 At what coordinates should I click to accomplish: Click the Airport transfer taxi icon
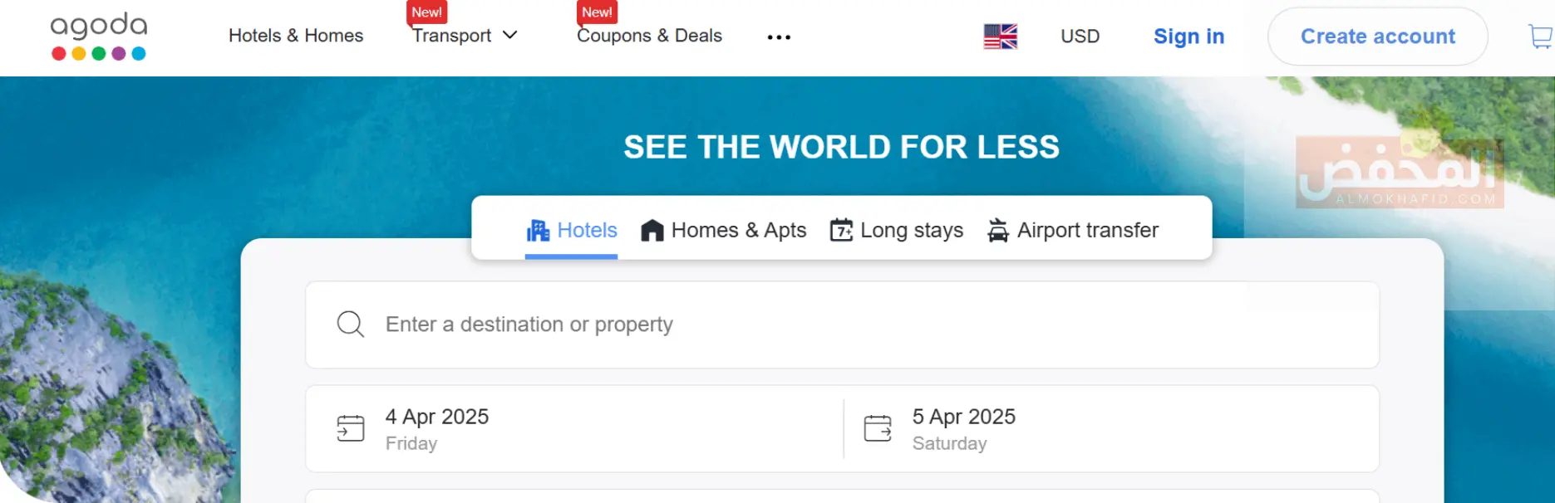point(997,231)
